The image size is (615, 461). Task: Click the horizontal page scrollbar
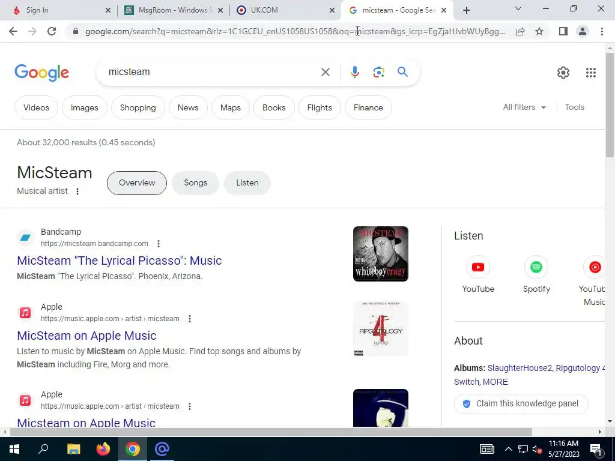point(271,432)
